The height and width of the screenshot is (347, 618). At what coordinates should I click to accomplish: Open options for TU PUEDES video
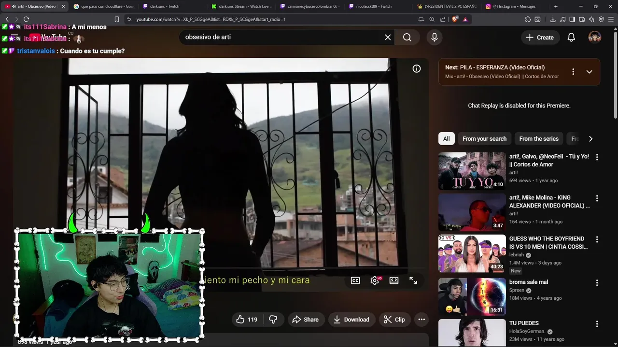[597, 324]
